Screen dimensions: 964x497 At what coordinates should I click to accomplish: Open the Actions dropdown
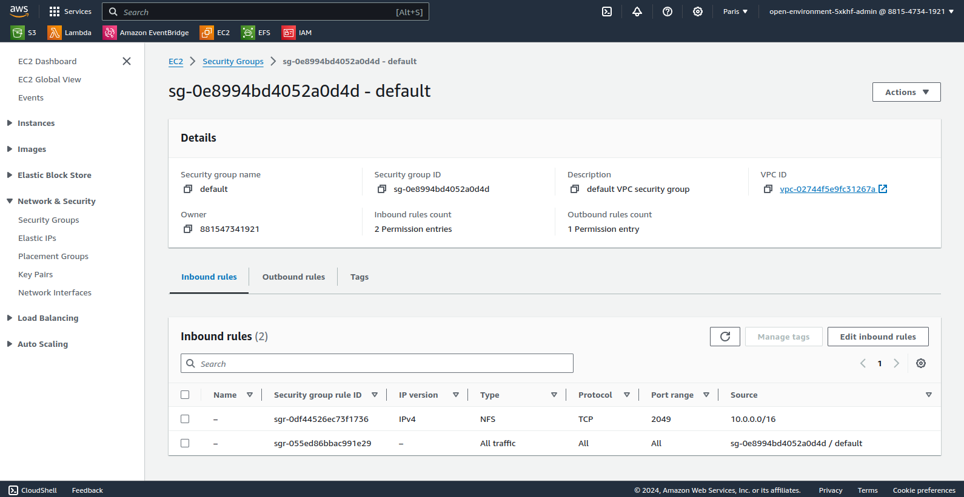[x=906, y=92]
